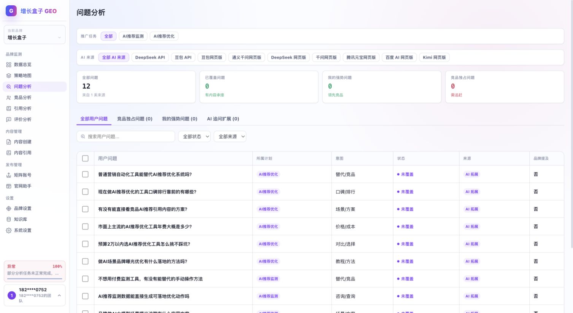
Task: Check the row 普通营销自动化工具能替代AI推荐优化系统吗
Action: coord(85,174)
